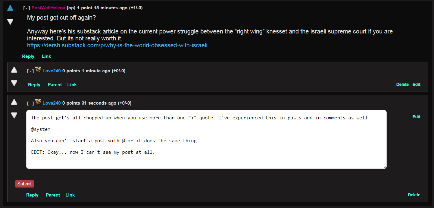The width and height of the screenshot is (434, 208).
Task: Collapse Love240's 31 seconds ago comment
Action: click(x=30, y=103)
